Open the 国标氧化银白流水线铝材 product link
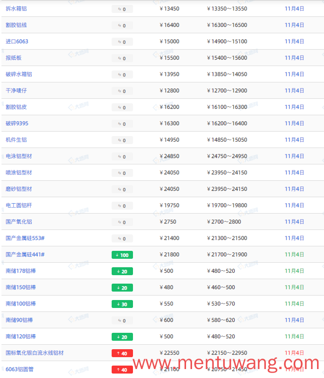324x378 pixels. 35,353
